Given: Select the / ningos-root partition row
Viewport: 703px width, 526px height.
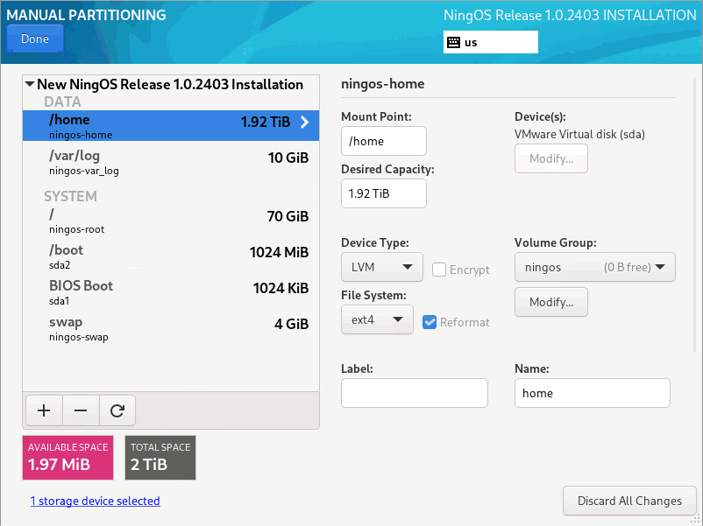Looking at the screenshot, I should (x=171, y=221).
